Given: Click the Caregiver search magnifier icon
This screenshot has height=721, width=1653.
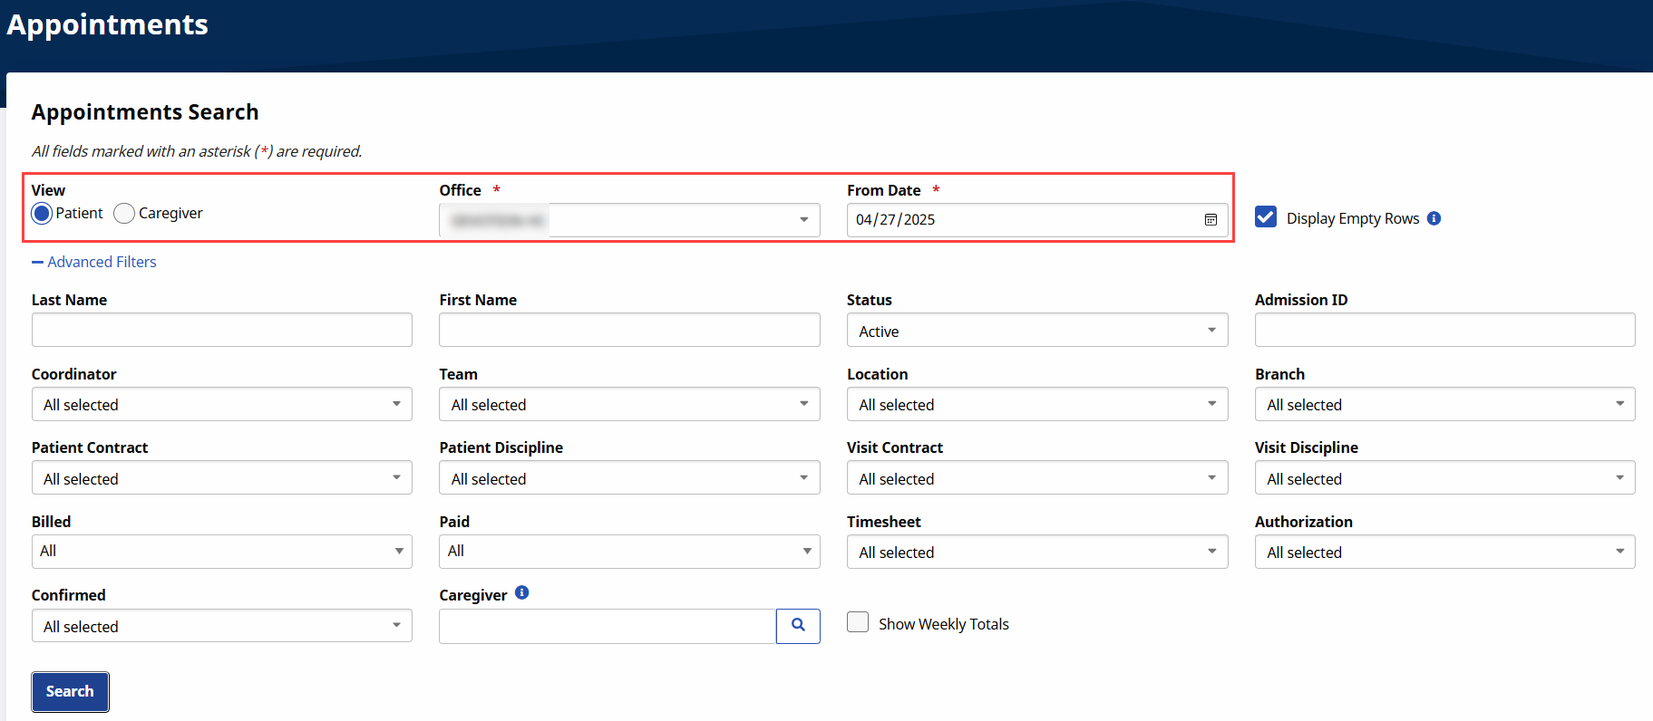Looking at the screenshot, I should point(798,625).
